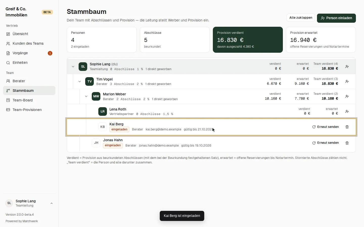Collapse Marlon Weber's tree node
Viewport: 364px width, 227px height.
[x=86, y=96]
